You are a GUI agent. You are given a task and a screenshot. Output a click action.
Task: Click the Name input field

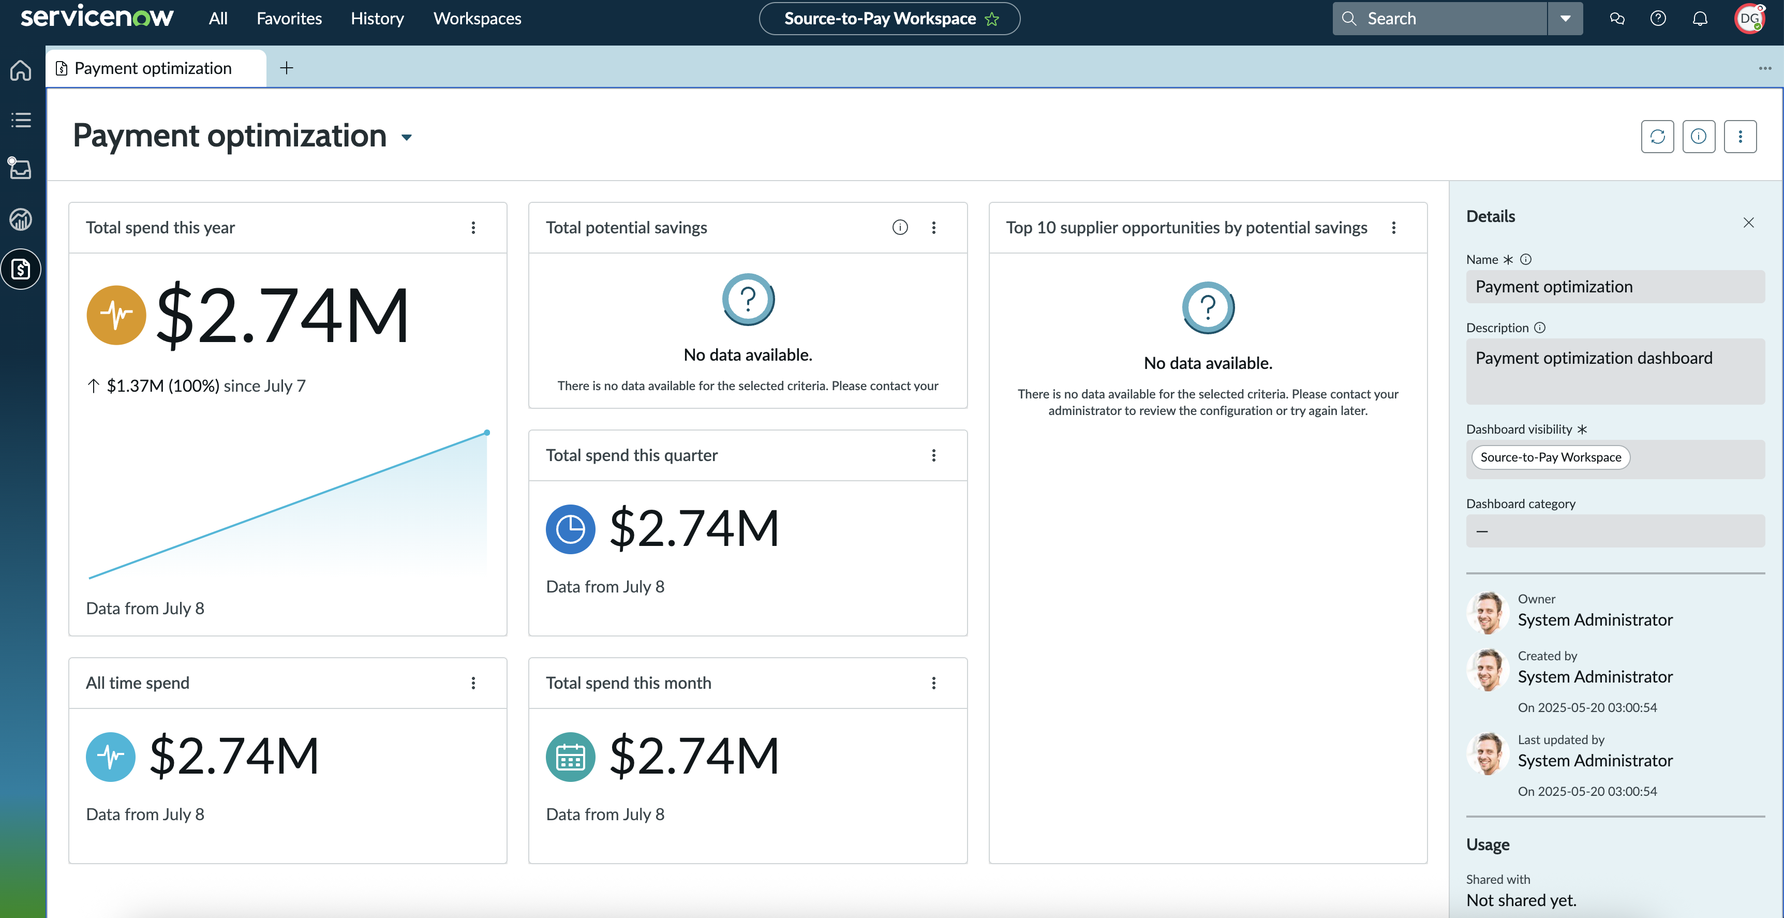1615,287
